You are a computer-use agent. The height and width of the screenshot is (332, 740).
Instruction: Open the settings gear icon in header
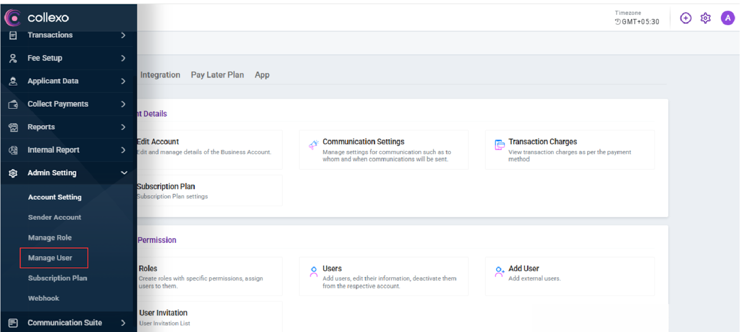(x=705, y=18)
